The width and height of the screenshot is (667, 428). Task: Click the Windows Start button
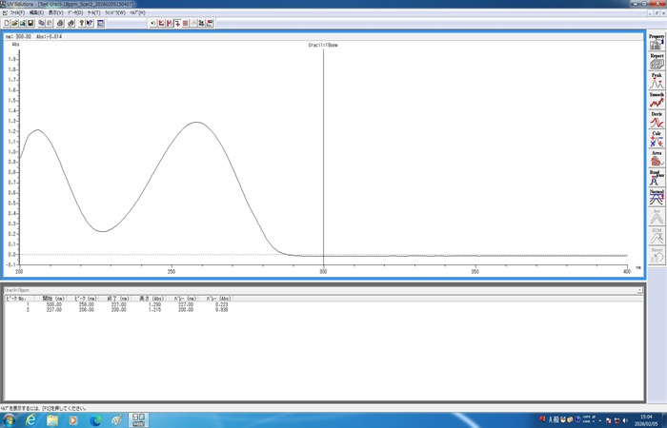pos(8,419)
